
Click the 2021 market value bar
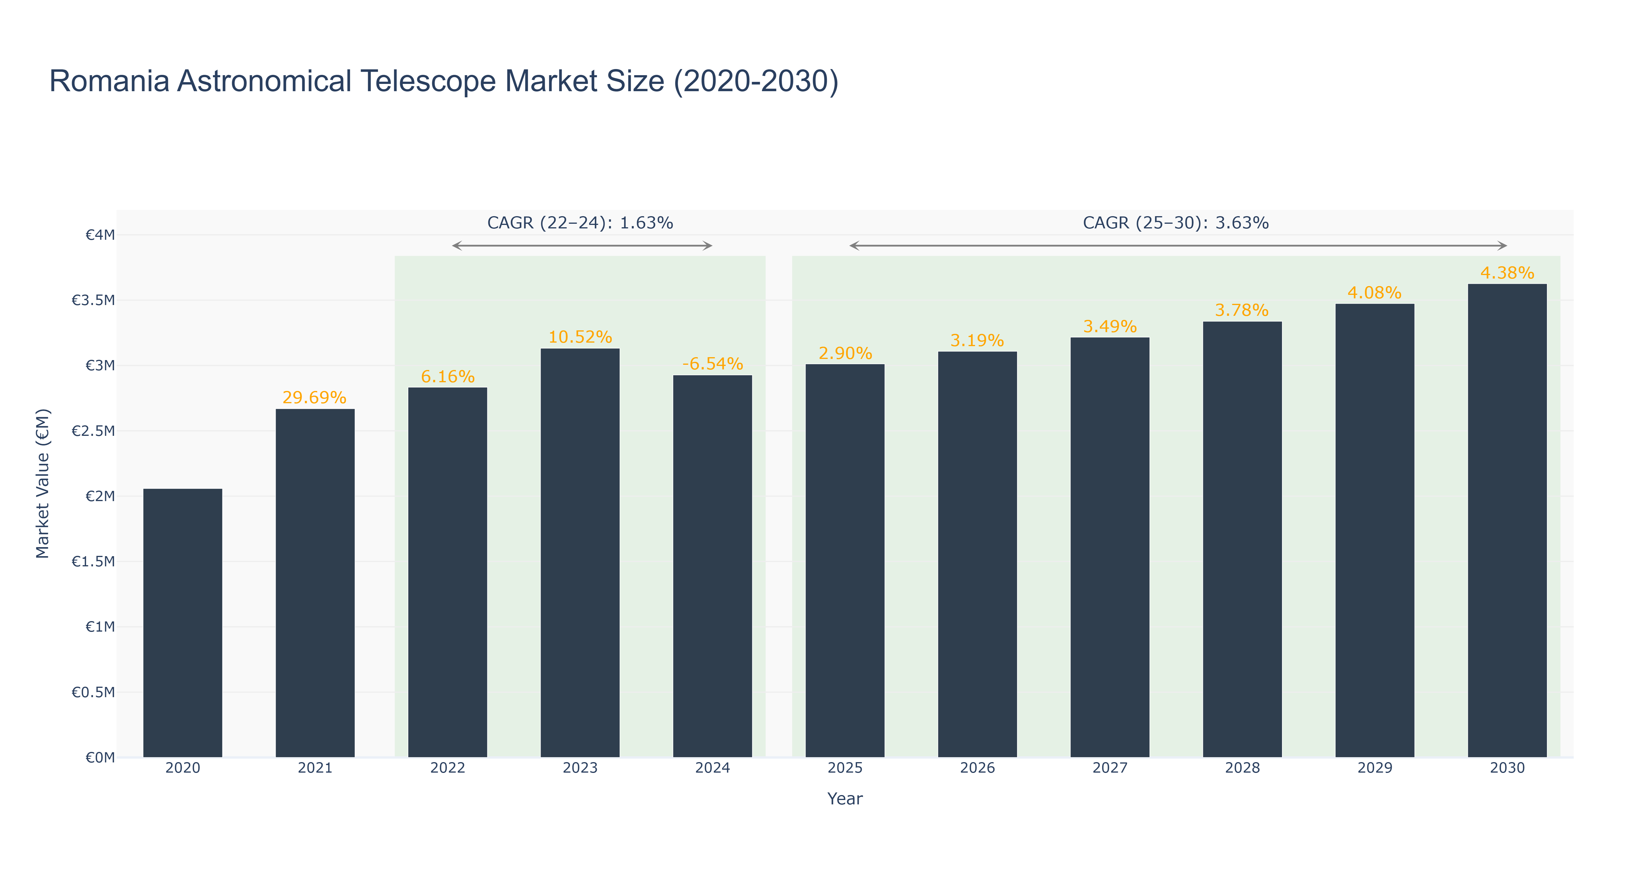coord(315,583)
